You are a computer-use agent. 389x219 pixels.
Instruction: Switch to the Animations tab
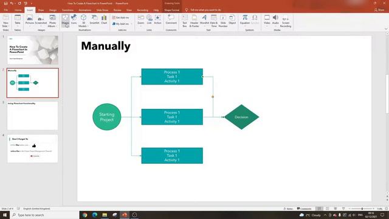pyautogui.click(x=85, y=10)
